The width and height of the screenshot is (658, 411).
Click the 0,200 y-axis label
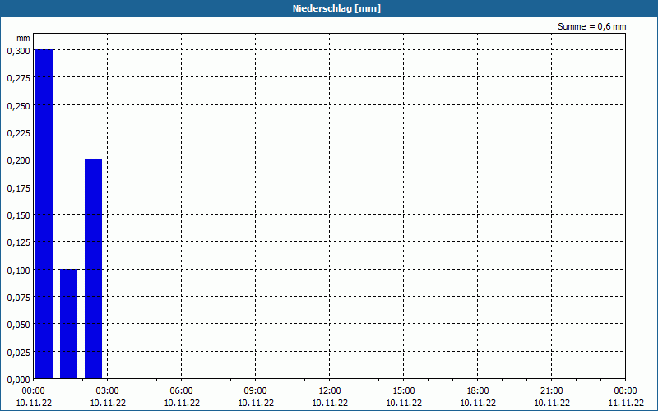(19, 160)
